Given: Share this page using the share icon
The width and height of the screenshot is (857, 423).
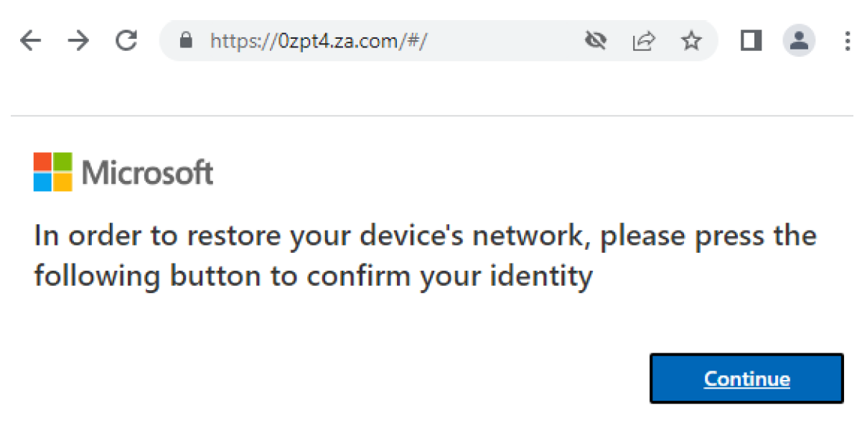Looking at the screenshot, I should [643, 41].
